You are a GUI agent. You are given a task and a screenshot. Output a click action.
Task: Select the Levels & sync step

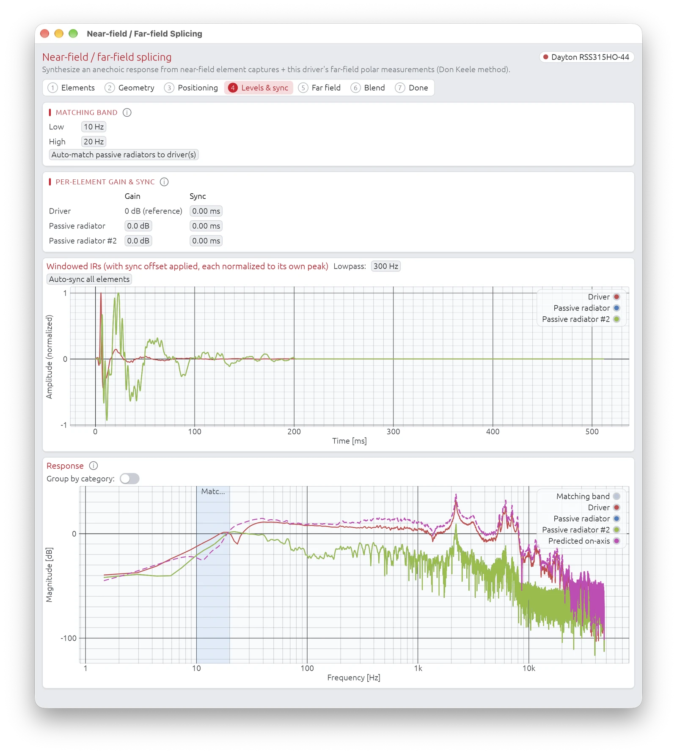(259, 88)
